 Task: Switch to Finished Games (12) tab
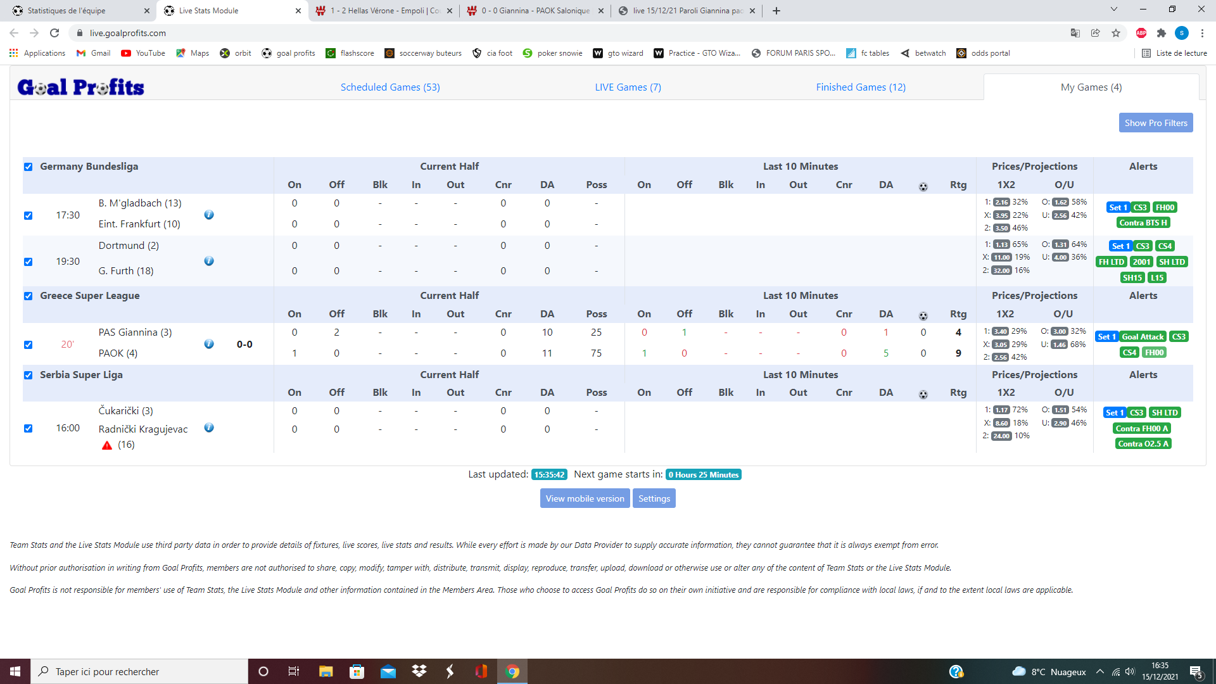tap(861, 87)
